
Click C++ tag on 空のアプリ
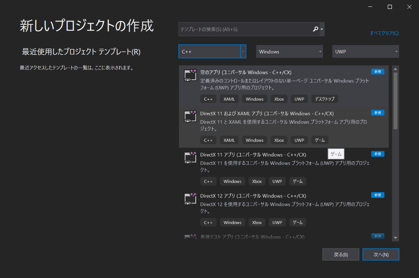[208, 99]
